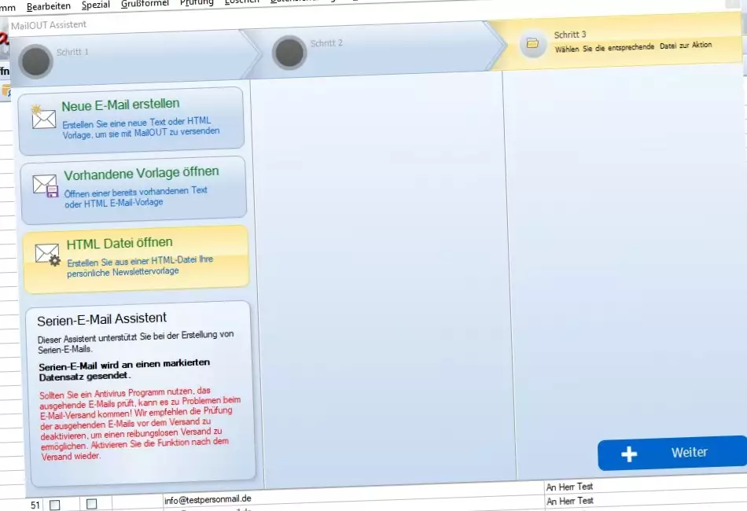This screenshot has width=747, height=511.
Task: Click the Schritt 1 step header label
Action: [72, 52]
